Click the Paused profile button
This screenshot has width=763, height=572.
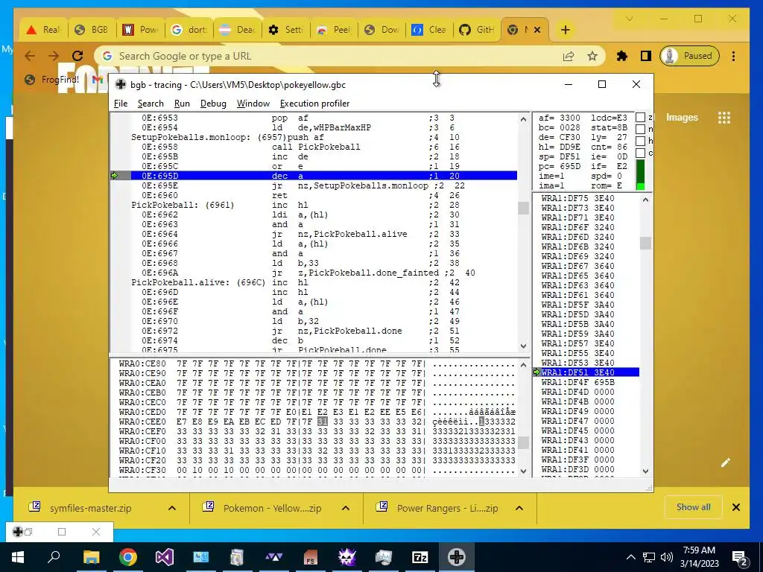pyautogui.click(x=689, y=56)
